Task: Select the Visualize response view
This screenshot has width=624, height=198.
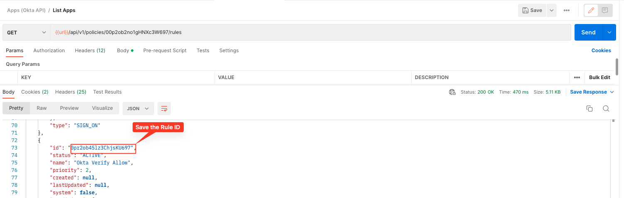Action: click(x=102, y=108)
